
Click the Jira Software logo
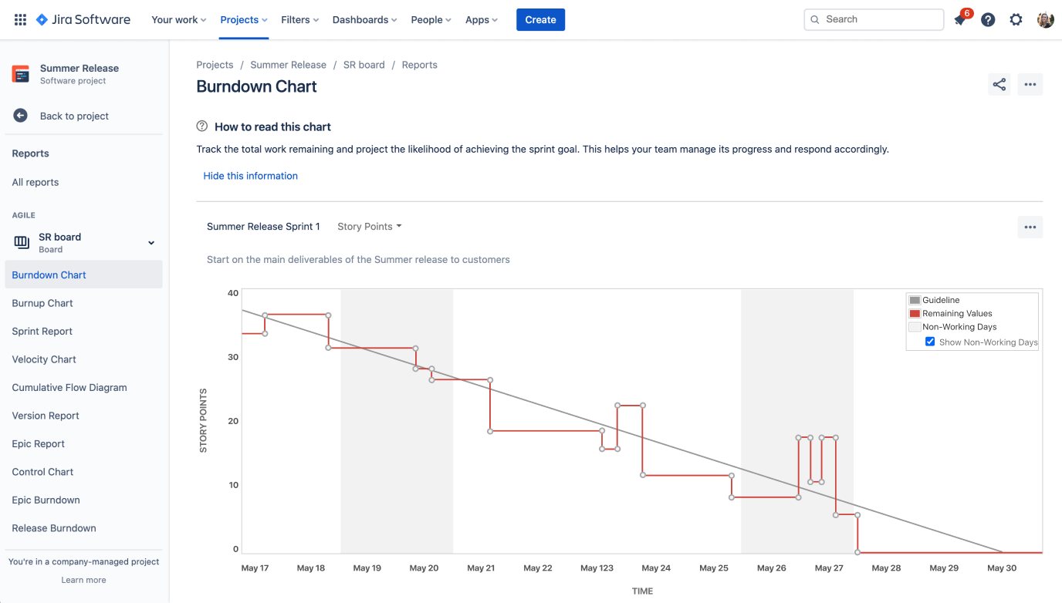[x=83, y=19]
